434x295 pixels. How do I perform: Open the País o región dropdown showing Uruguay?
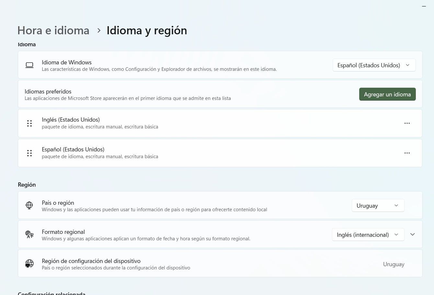pyautogui.click(x=378, y=205)
